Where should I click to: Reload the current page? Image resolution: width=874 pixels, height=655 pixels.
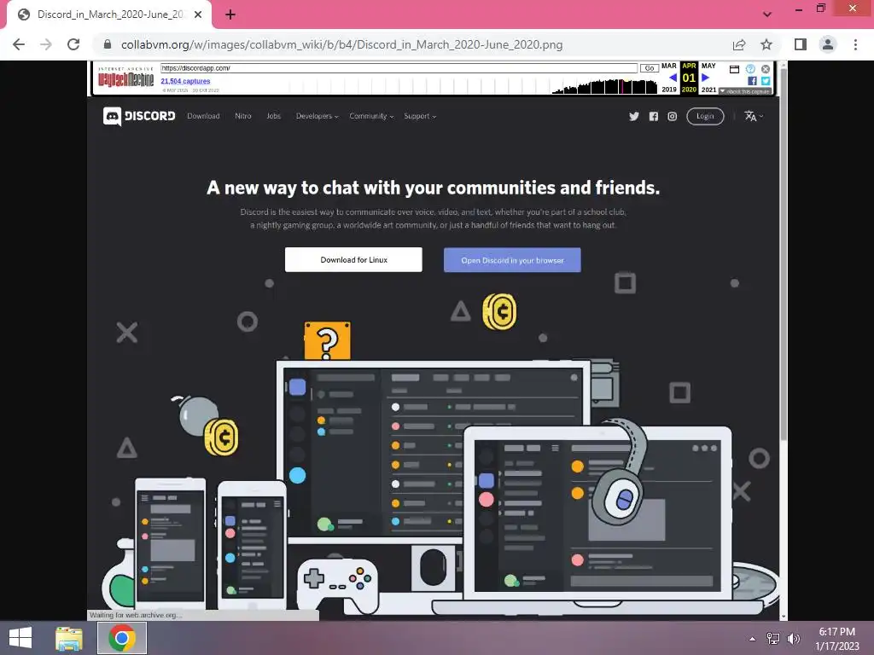(x=73, y=44)
